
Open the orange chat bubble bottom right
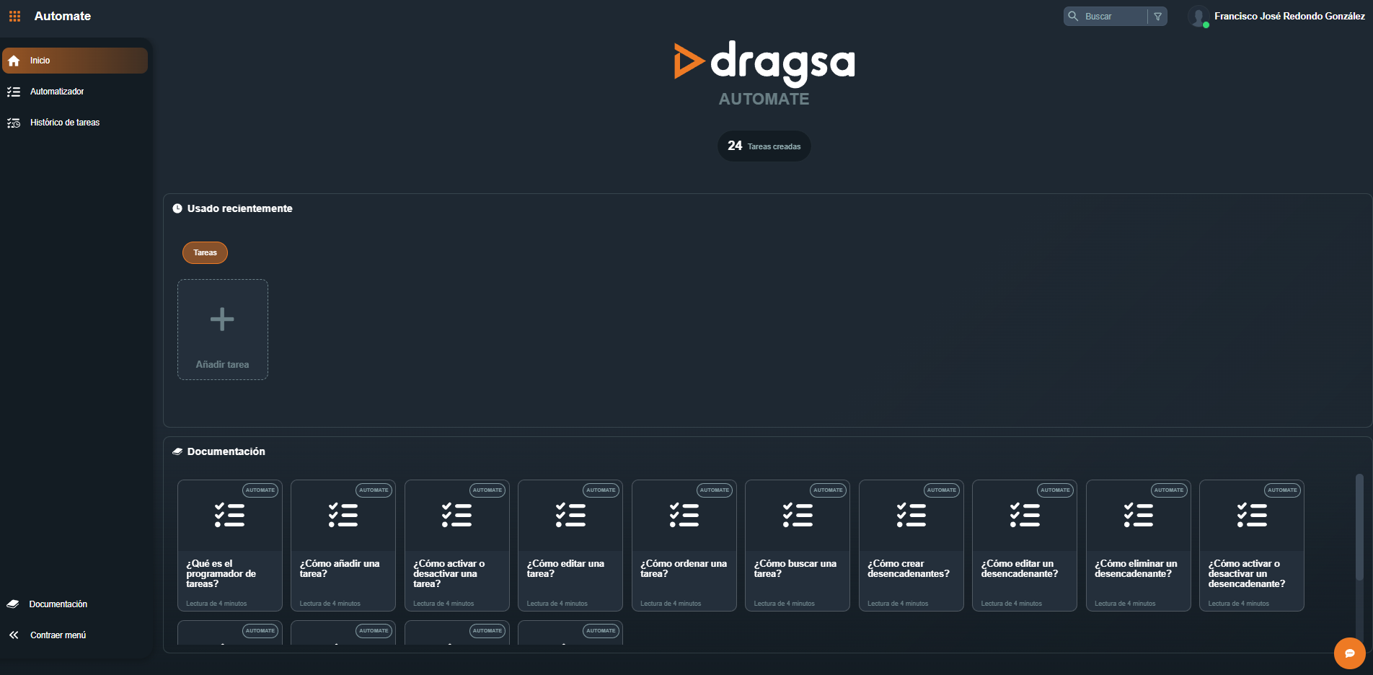tap(1349, 653)
